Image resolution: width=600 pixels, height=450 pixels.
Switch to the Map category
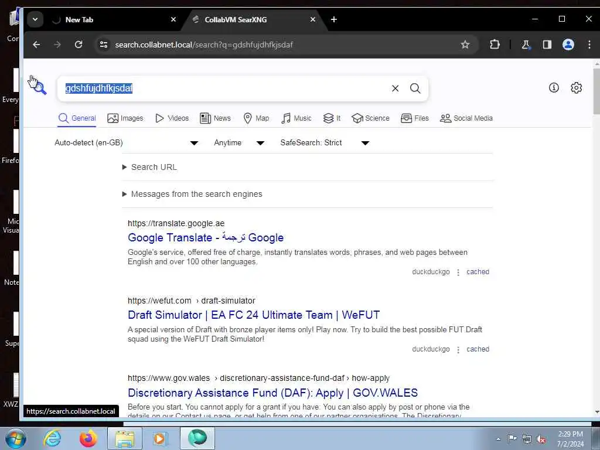click(256, 118)
